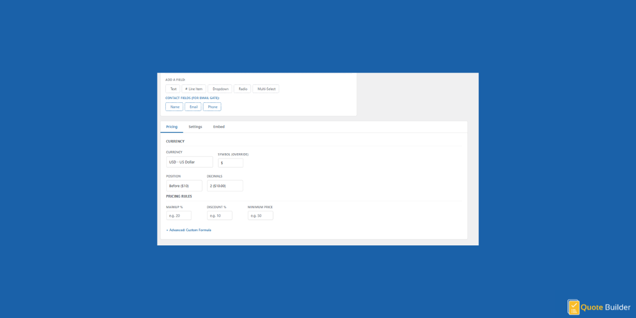
Task: Open the Decimals dropdown showing 2 ($10.00)
Action: [225, 185]
